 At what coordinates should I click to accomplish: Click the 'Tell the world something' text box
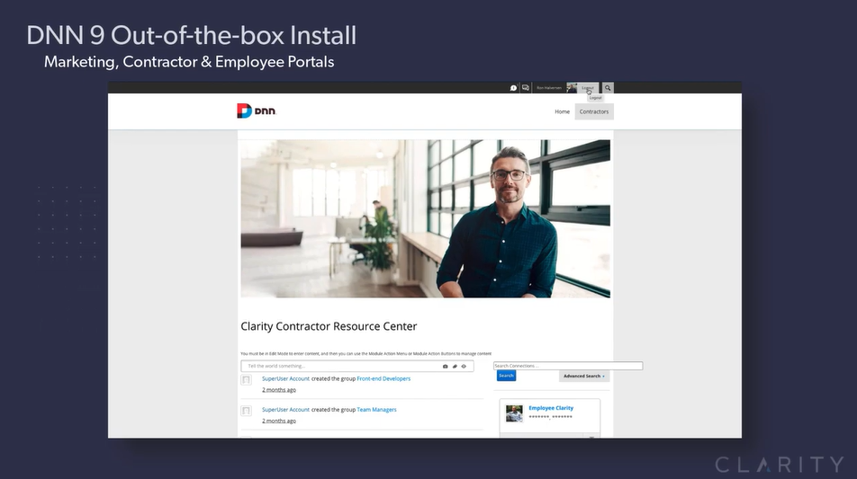coord(342,367)
